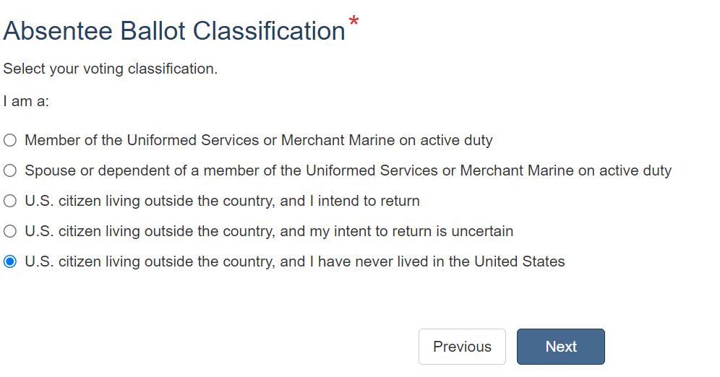Click the 'I am a:' prompt text
The image size is (720, 377).
[26, 101]
